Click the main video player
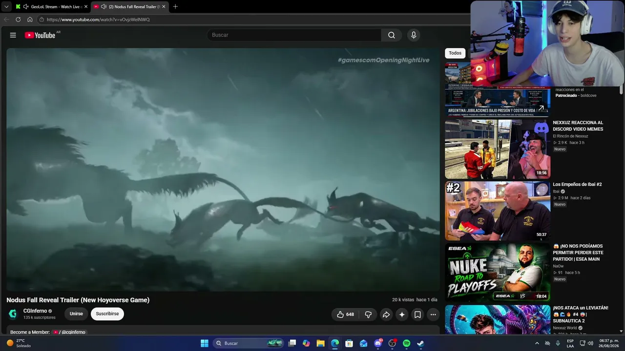This screenshot has width=625, height=351. [223, 170]
